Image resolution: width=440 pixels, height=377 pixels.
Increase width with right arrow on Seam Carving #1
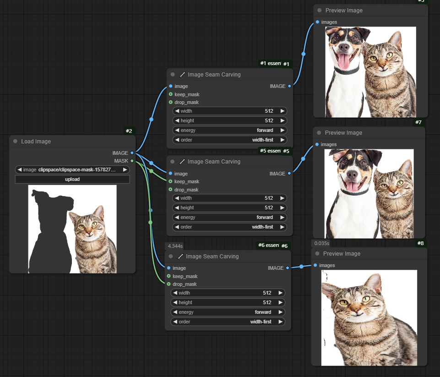tap(282, 111)
